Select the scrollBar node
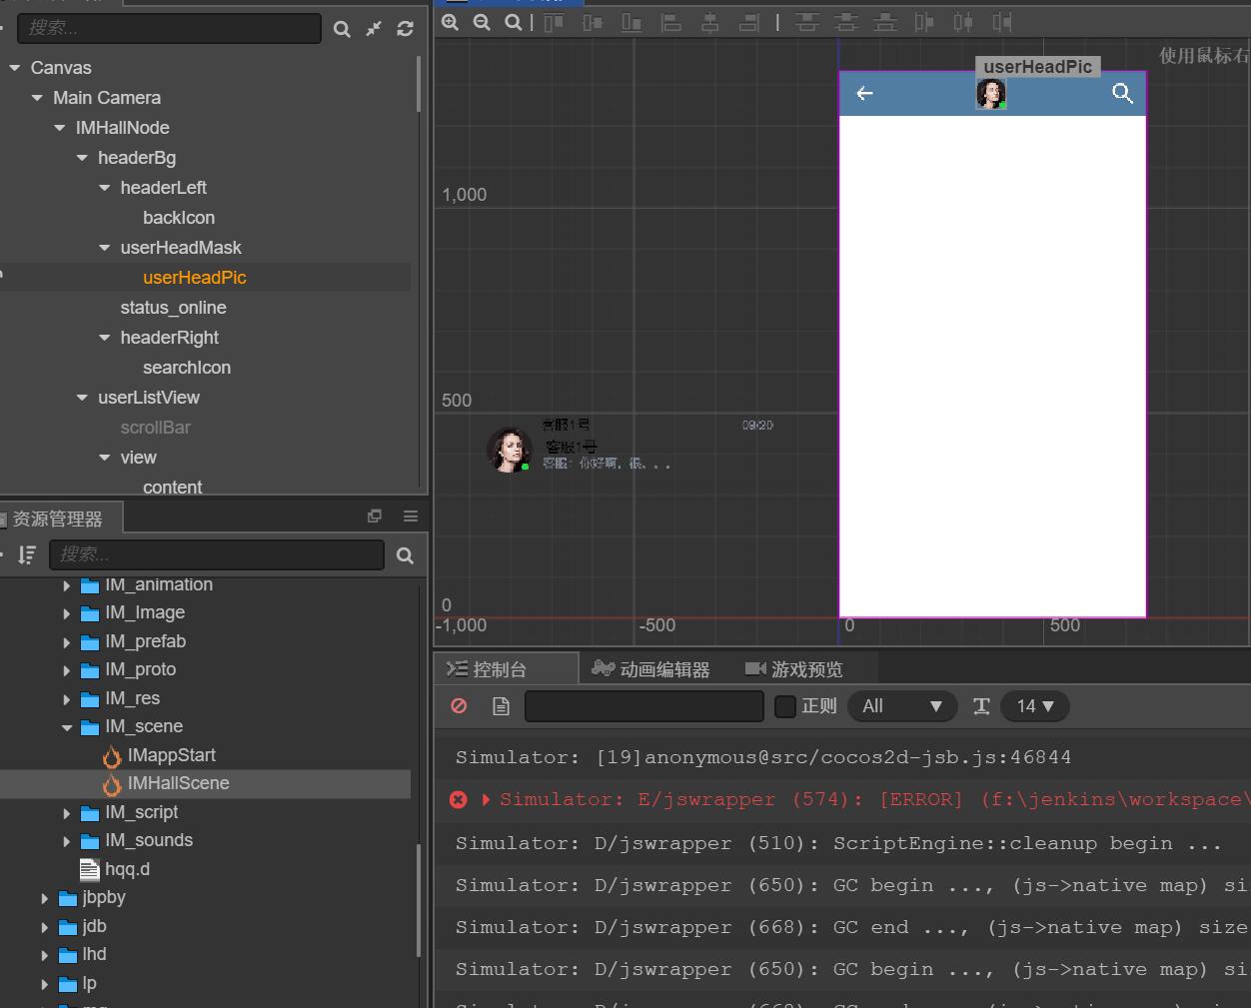This screenshot has height=1008, width=1251. click(x=156, y=428)
